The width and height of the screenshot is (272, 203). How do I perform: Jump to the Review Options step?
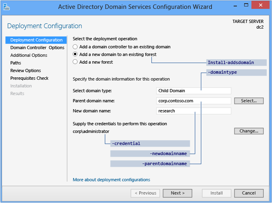pyautogui.click(x=25, y=70)
